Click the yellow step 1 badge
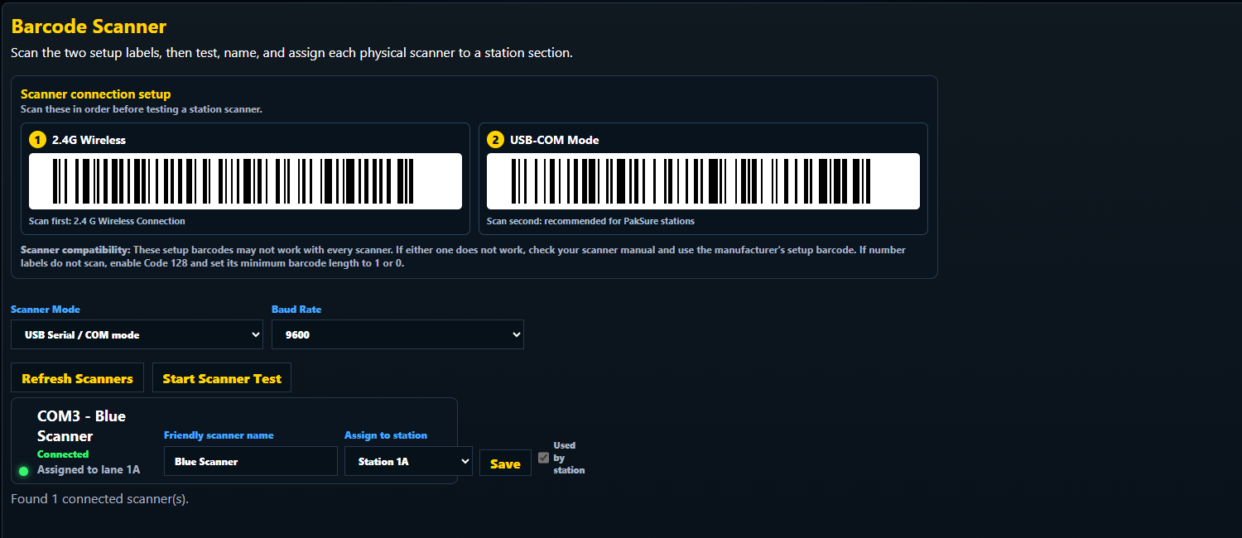1242x538 pixels. tap(37, 140)
